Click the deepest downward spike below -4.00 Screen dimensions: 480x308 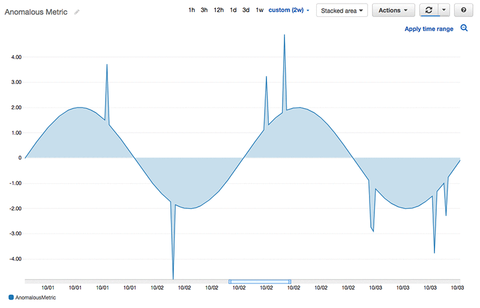click(x=173, y=278)
